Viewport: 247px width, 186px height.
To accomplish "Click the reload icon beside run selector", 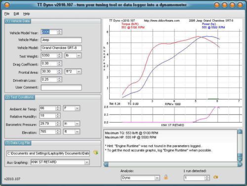I will tap(215, 177).
